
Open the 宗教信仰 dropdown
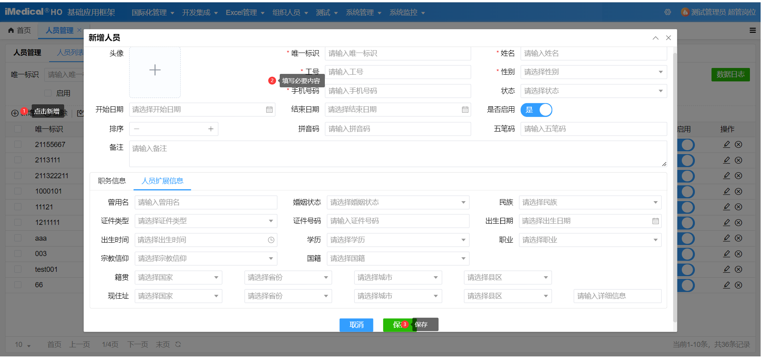point(206,258)
